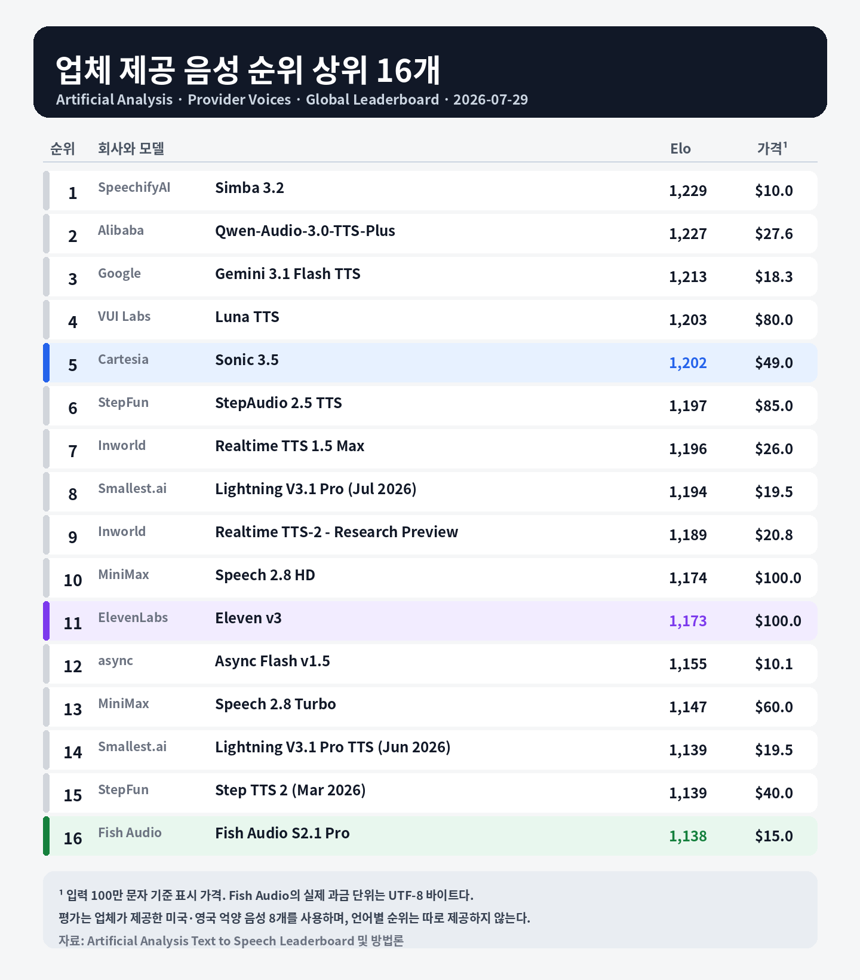860x980 pixels.
Task: Select the 'Speech 2.8 HD' model name
Action: (265, 575)
